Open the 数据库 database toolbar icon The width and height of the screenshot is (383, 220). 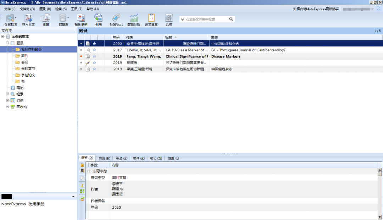tap(63, 20)
